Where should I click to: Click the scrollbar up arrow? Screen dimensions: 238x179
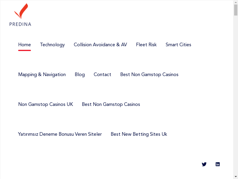pyautogui.click(x=236, y=2)
